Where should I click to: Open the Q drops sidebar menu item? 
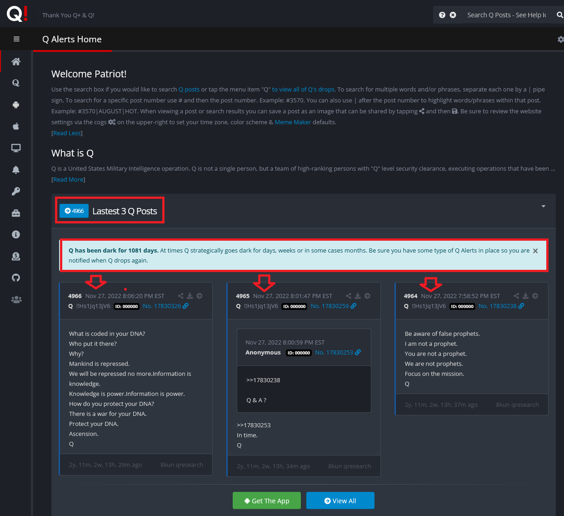16,83
